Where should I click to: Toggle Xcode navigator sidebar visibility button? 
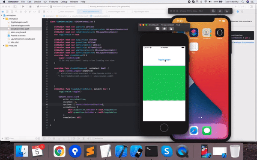coord(15,6)
